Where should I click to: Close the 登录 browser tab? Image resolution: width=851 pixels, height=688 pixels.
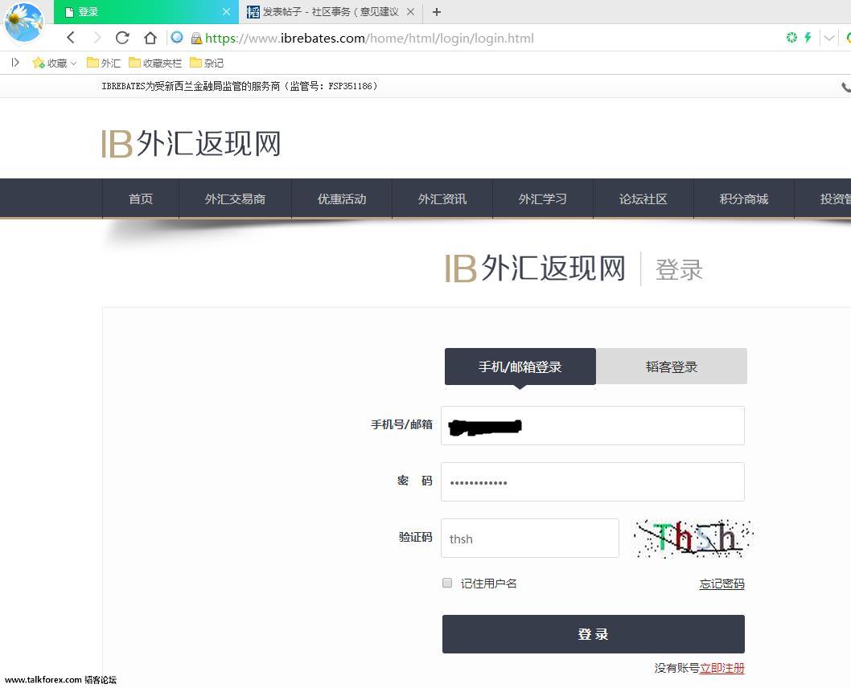pyautogui.click(x=226, y=12)
